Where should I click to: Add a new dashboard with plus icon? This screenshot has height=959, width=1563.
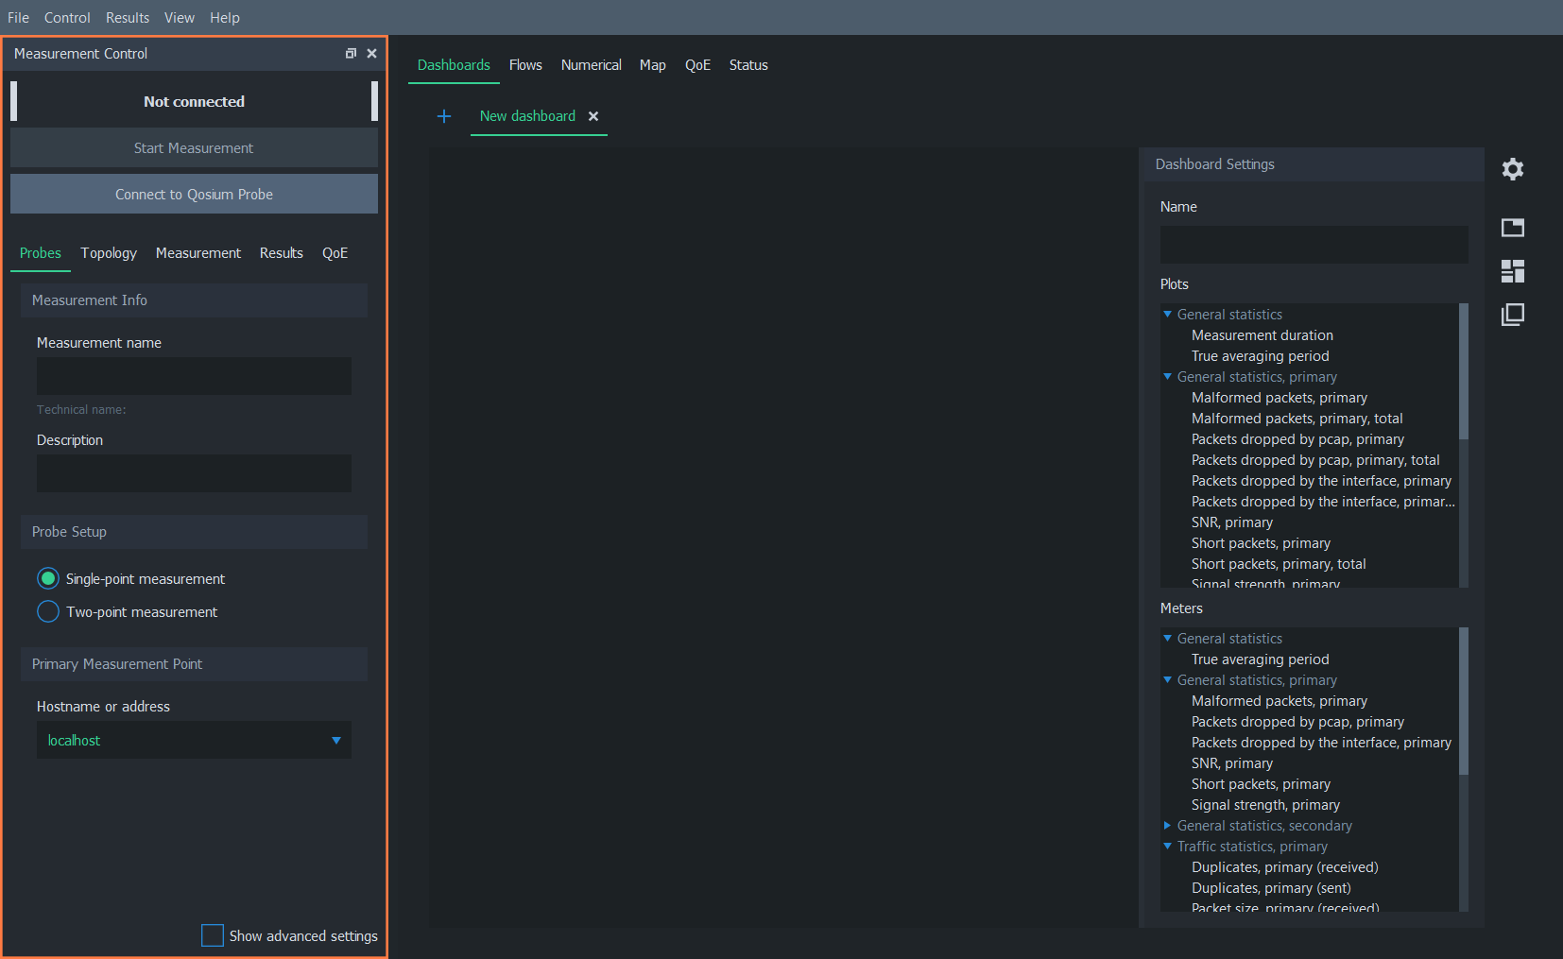444,116
